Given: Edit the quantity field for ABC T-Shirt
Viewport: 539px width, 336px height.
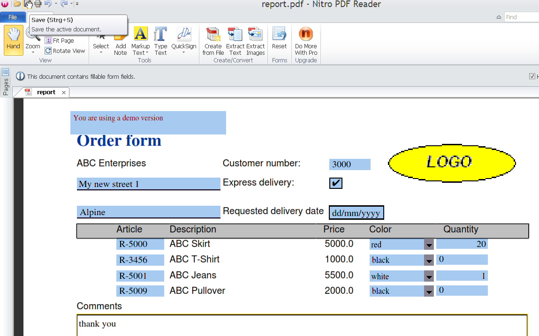Looking at the screenshot, I should click(462, 260).
